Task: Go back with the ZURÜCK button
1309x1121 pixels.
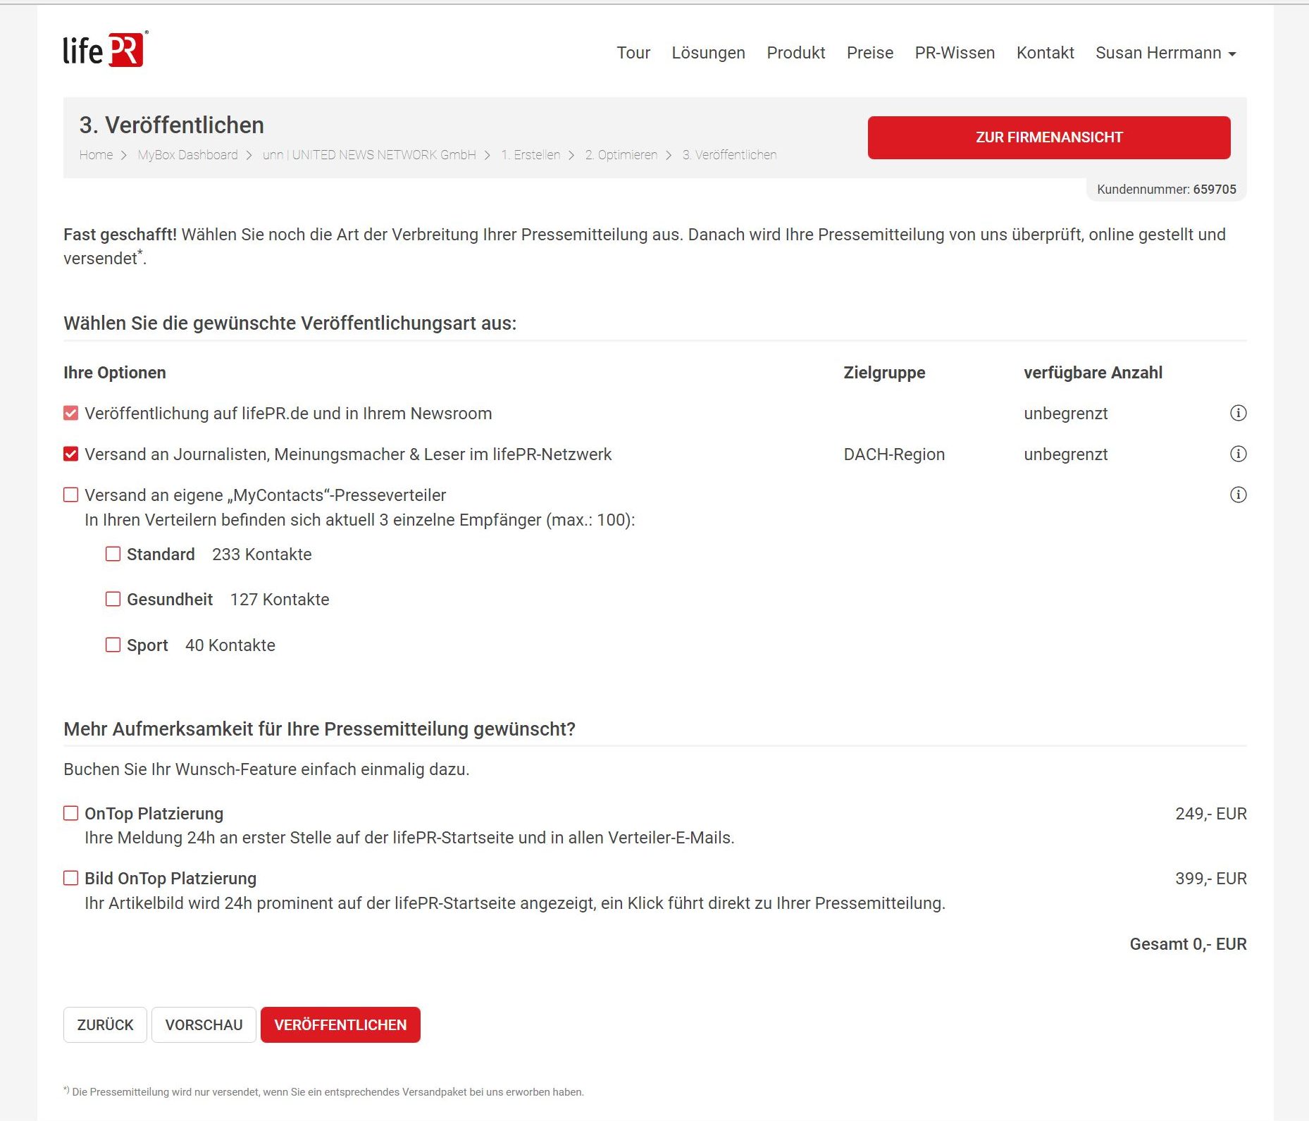Action: pyautogui.click(x=105, y=1025)
